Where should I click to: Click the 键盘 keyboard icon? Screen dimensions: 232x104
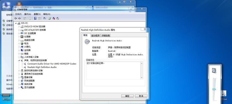(x=22, y=54)
